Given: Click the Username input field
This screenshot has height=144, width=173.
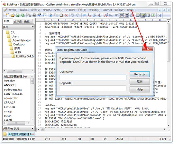Looking at the screenshot, I should tap(93, 77).
